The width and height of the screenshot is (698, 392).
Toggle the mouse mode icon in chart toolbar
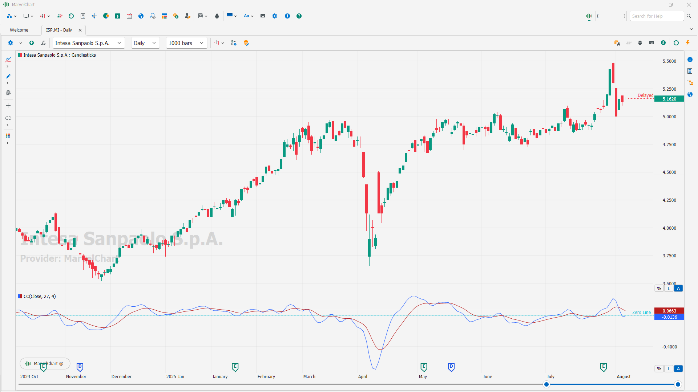640,43
